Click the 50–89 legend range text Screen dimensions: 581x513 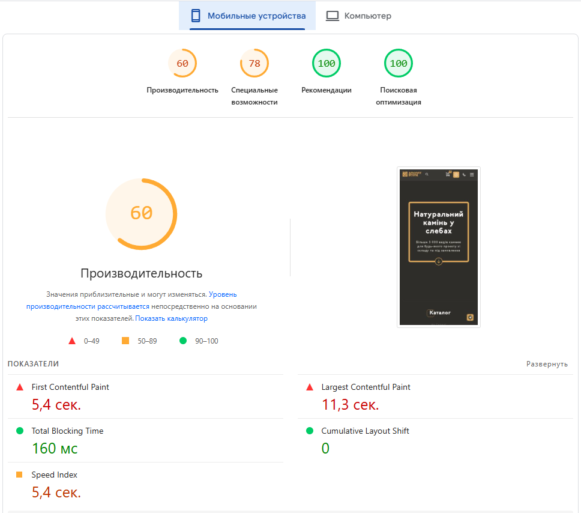click(x=147, y=341)
